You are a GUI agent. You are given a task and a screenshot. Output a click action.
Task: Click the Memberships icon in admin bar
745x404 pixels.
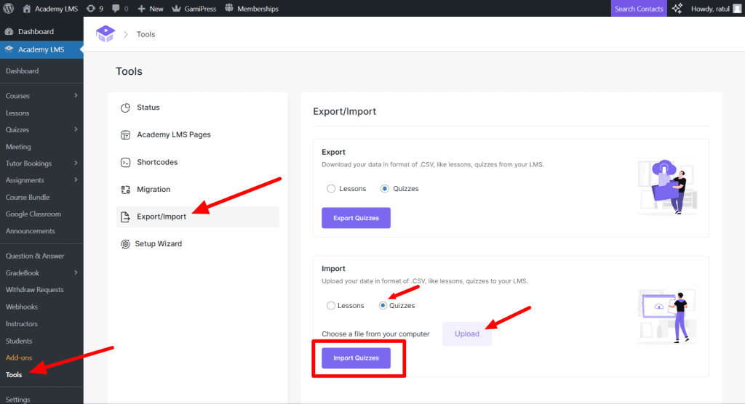229,8
